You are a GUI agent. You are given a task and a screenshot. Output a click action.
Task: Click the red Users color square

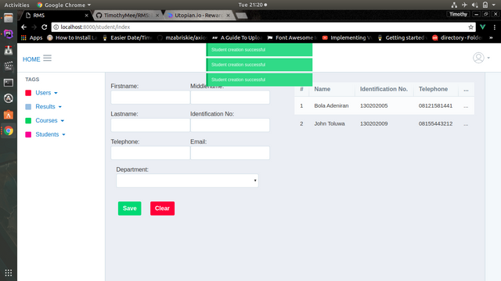point(28,93)
